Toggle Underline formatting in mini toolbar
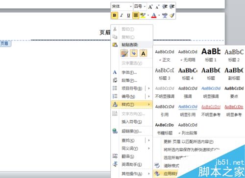 click(x=128, y=15)
